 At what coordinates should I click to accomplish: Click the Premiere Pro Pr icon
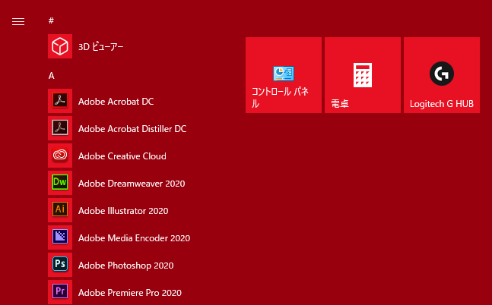click(x=60, y=292)
